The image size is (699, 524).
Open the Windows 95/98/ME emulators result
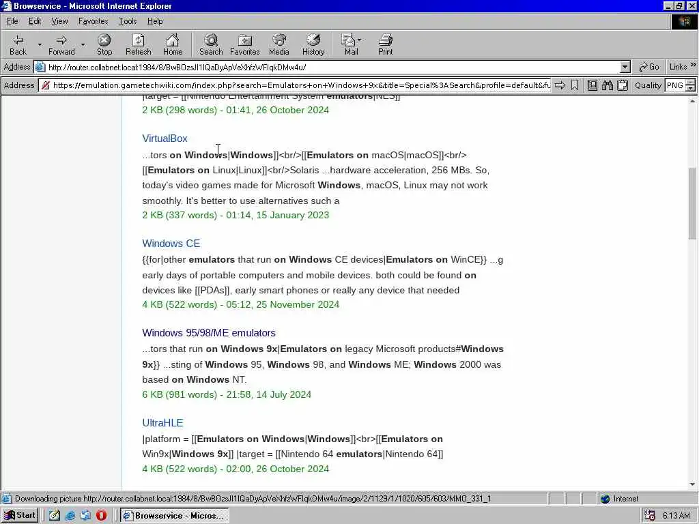click(209, 333)
